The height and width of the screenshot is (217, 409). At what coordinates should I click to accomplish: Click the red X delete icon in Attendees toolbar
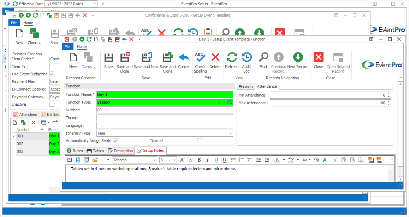(34, 123)
